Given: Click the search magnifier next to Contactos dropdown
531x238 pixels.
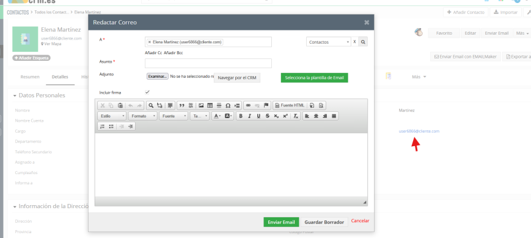Looking at the screenshot, I should [363, 42].
